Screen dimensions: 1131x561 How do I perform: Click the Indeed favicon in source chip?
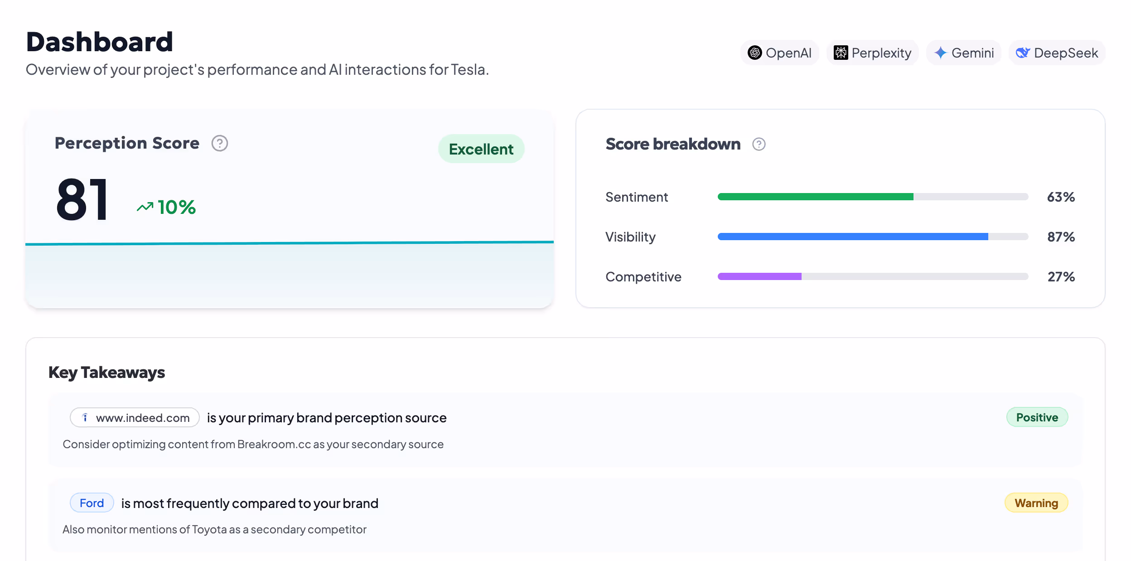point(85,417)
